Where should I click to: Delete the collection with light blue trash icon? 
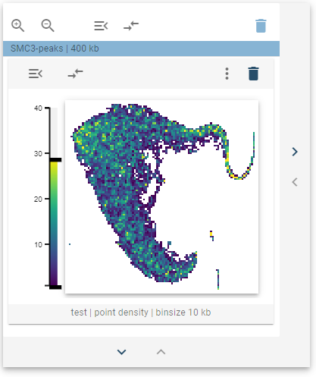261,26
